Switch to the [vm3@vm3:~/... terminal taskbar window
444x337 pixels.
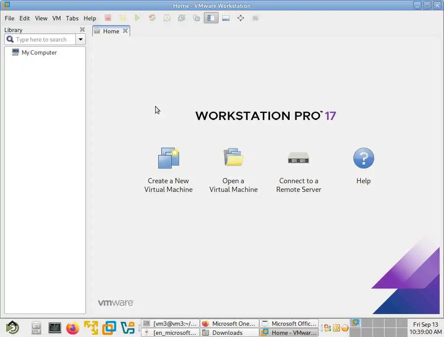(x=170, y=324)
